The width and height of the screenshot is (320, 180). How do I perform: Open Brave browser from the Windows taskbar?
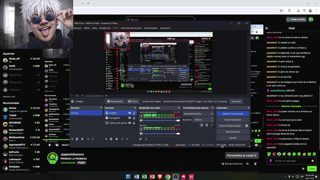(160, 177)
